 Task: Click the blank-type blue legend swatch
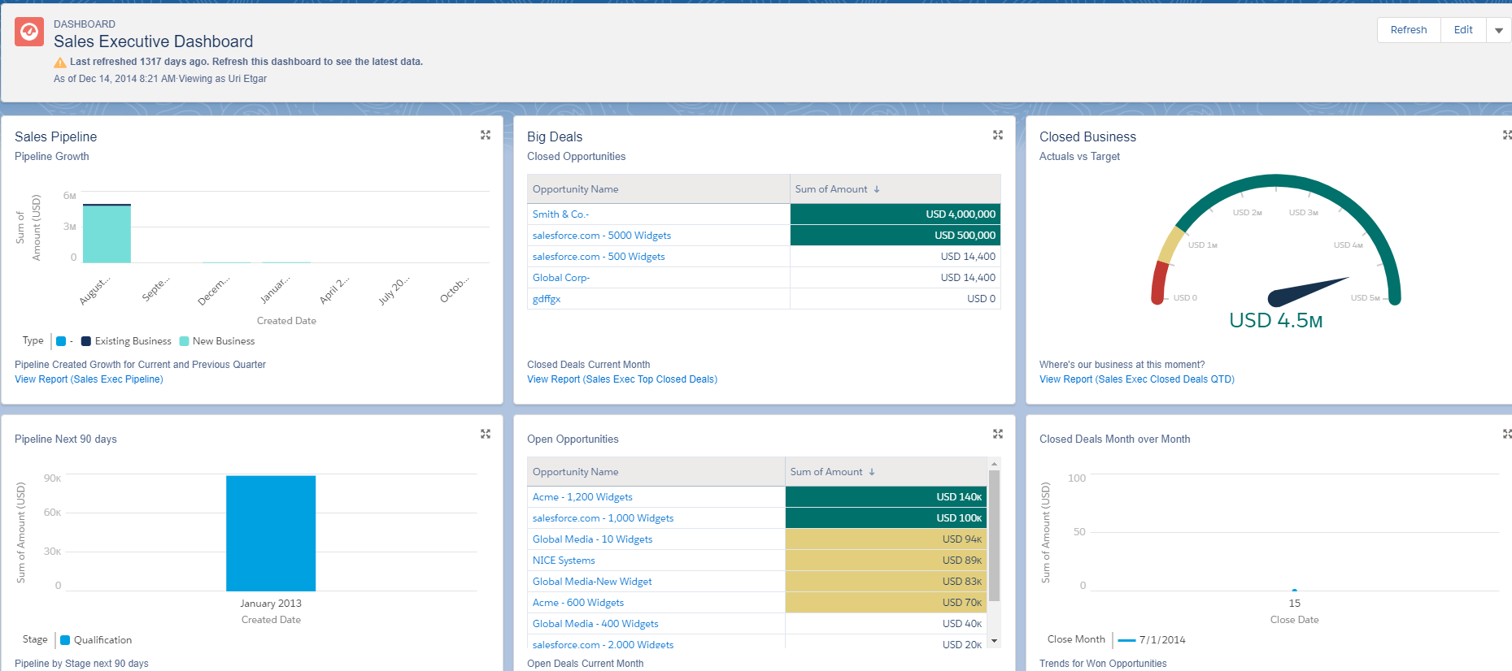pos(61,341)
